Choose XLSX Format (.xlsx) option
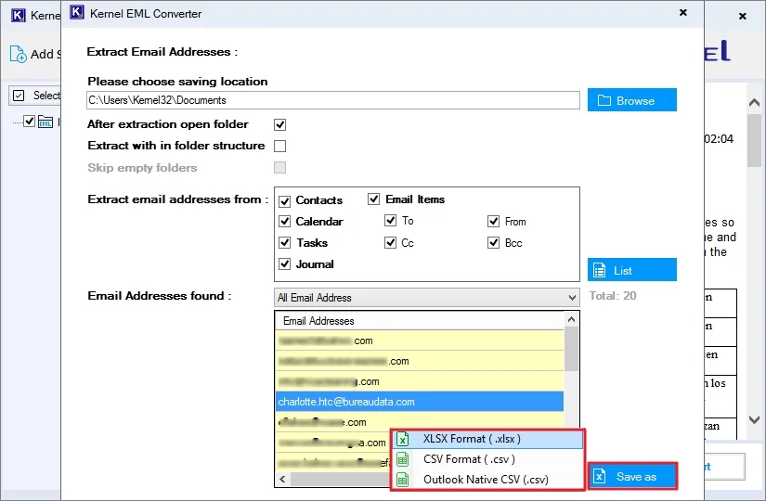766x501 pixels. pyautogui.click(x=471, y=439)
